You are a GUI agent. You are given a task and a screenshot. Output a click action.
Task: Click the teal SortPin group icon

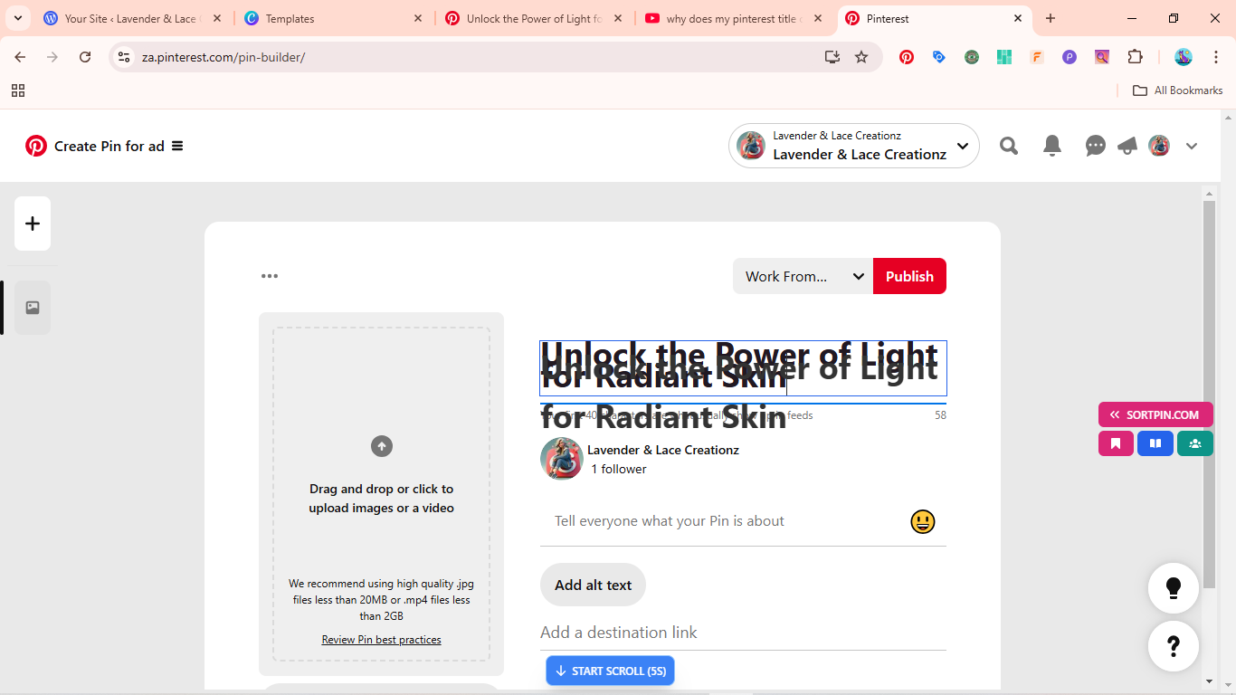(1195, 443)
